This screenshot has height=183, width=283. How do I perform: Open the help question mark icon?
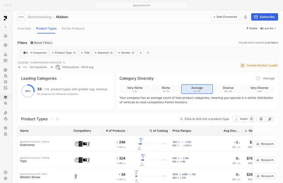5,173
